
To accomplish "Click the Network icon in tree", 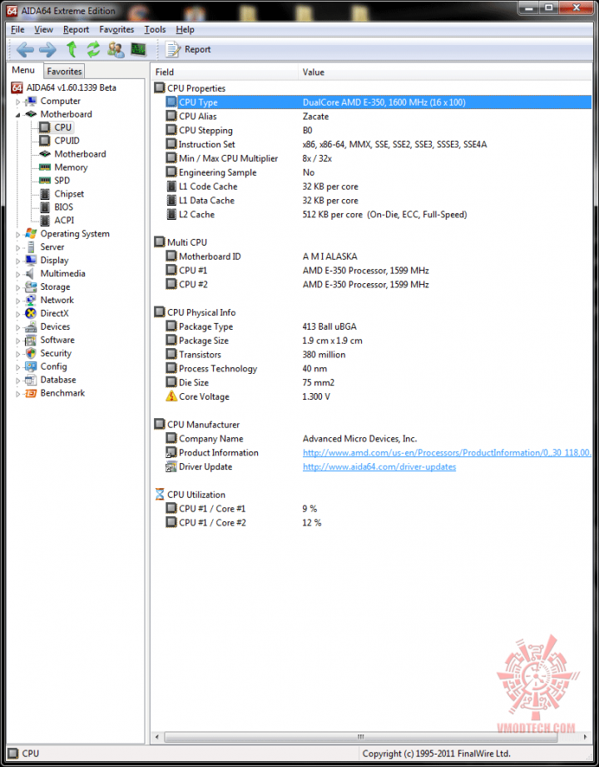I will (31, 300).
